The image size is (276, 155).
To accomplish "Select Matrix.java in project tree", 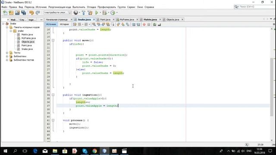I will pyautogui.click(x=27, y=34).
